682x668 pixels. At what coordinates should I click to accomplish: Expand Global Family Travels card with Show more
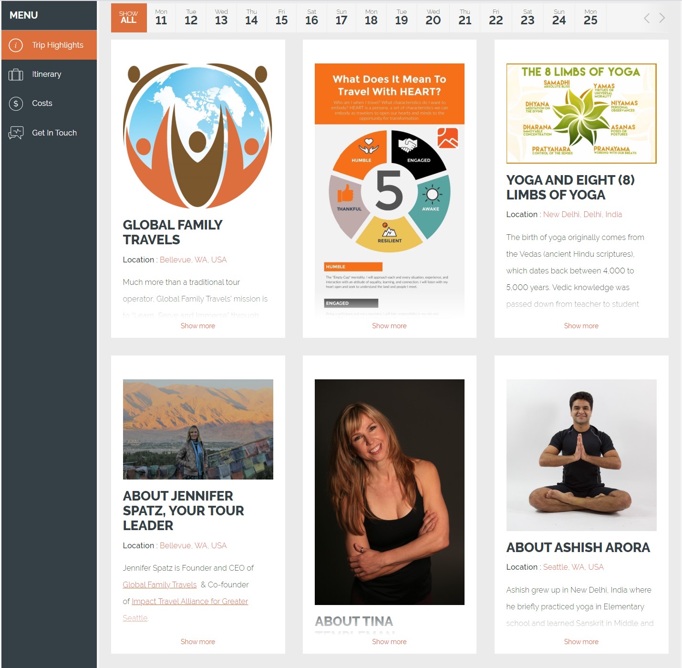pos(197,326)
